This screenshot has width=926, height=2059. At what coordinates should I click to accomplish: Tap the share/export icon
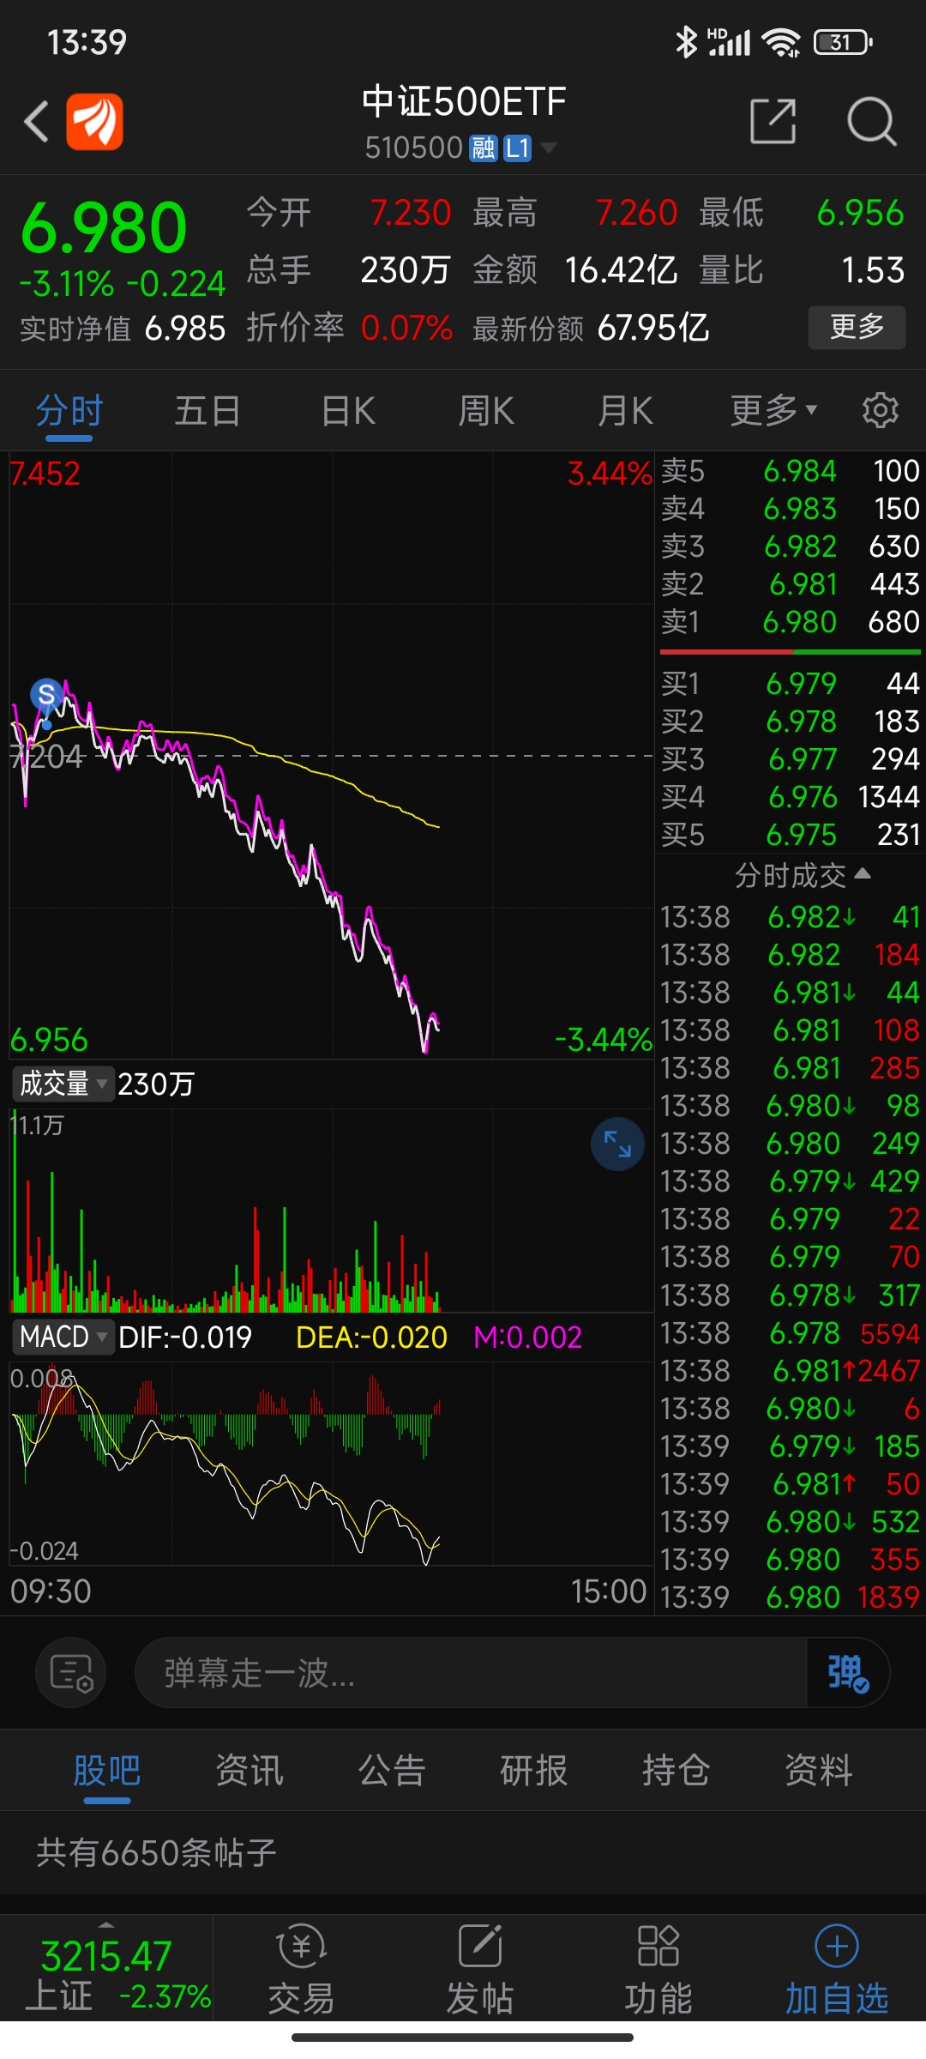[x=773, y=121]
